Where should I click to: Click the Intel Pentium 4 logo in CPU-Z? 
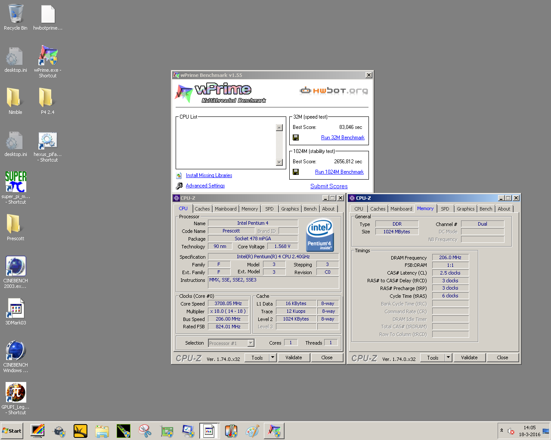pos(319,235)
